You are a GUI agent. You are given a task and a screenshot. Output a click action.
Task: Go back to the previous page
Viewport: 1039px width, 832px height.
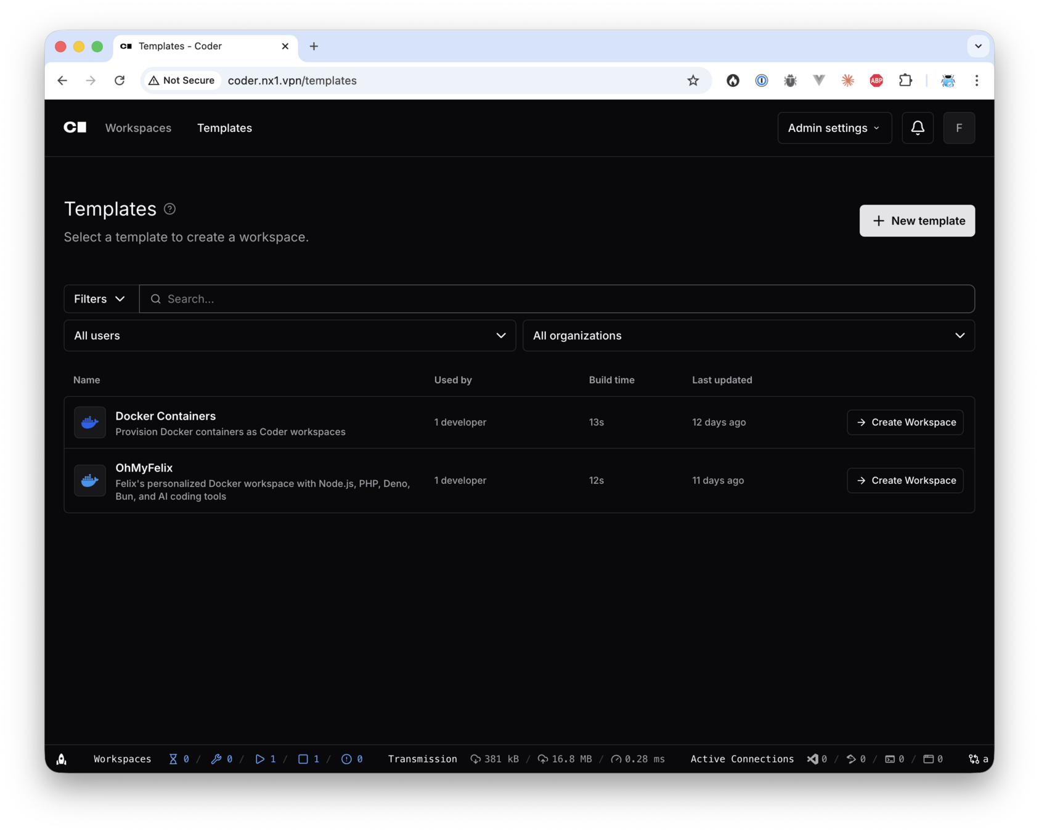tap(62, 80)
